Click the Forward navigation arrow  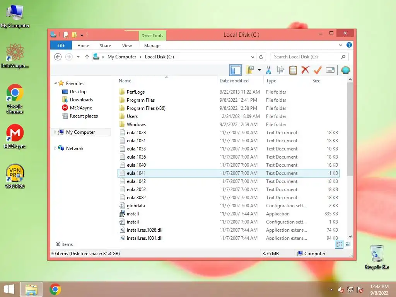click(69, 57)
